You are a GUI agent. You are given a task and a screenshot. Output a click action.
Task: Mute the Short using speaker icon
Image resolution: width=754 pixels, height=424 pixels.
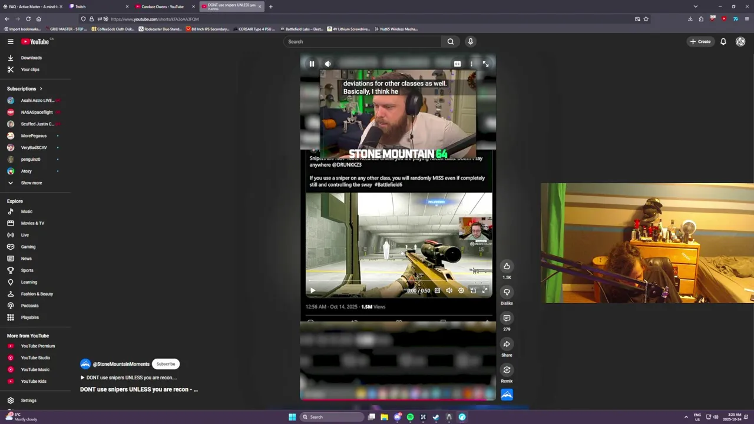pyautogui.click(x=328, y=64)
